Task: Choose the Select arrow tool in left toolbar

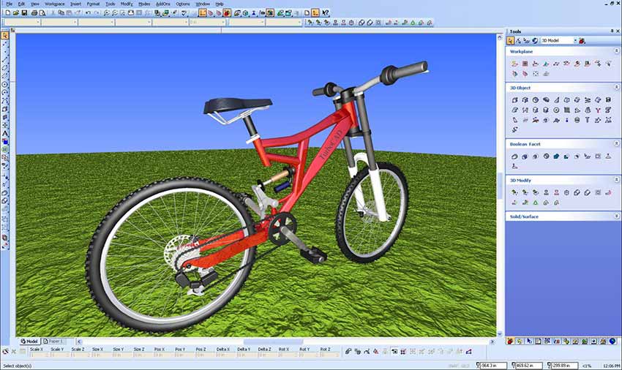Action: point(5,34)
